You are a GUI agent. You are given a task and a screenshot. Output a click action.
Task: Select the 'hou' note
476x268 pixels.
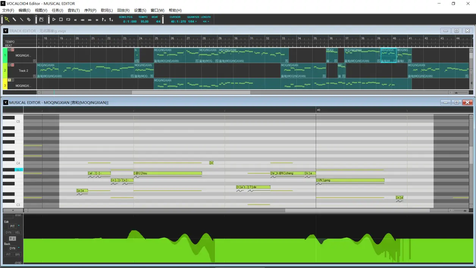click(x=168, y=173)
